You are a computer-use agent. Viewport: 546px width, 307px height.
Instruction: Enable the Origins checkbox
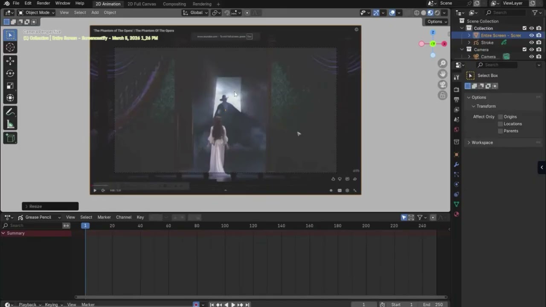pos(501,117)
